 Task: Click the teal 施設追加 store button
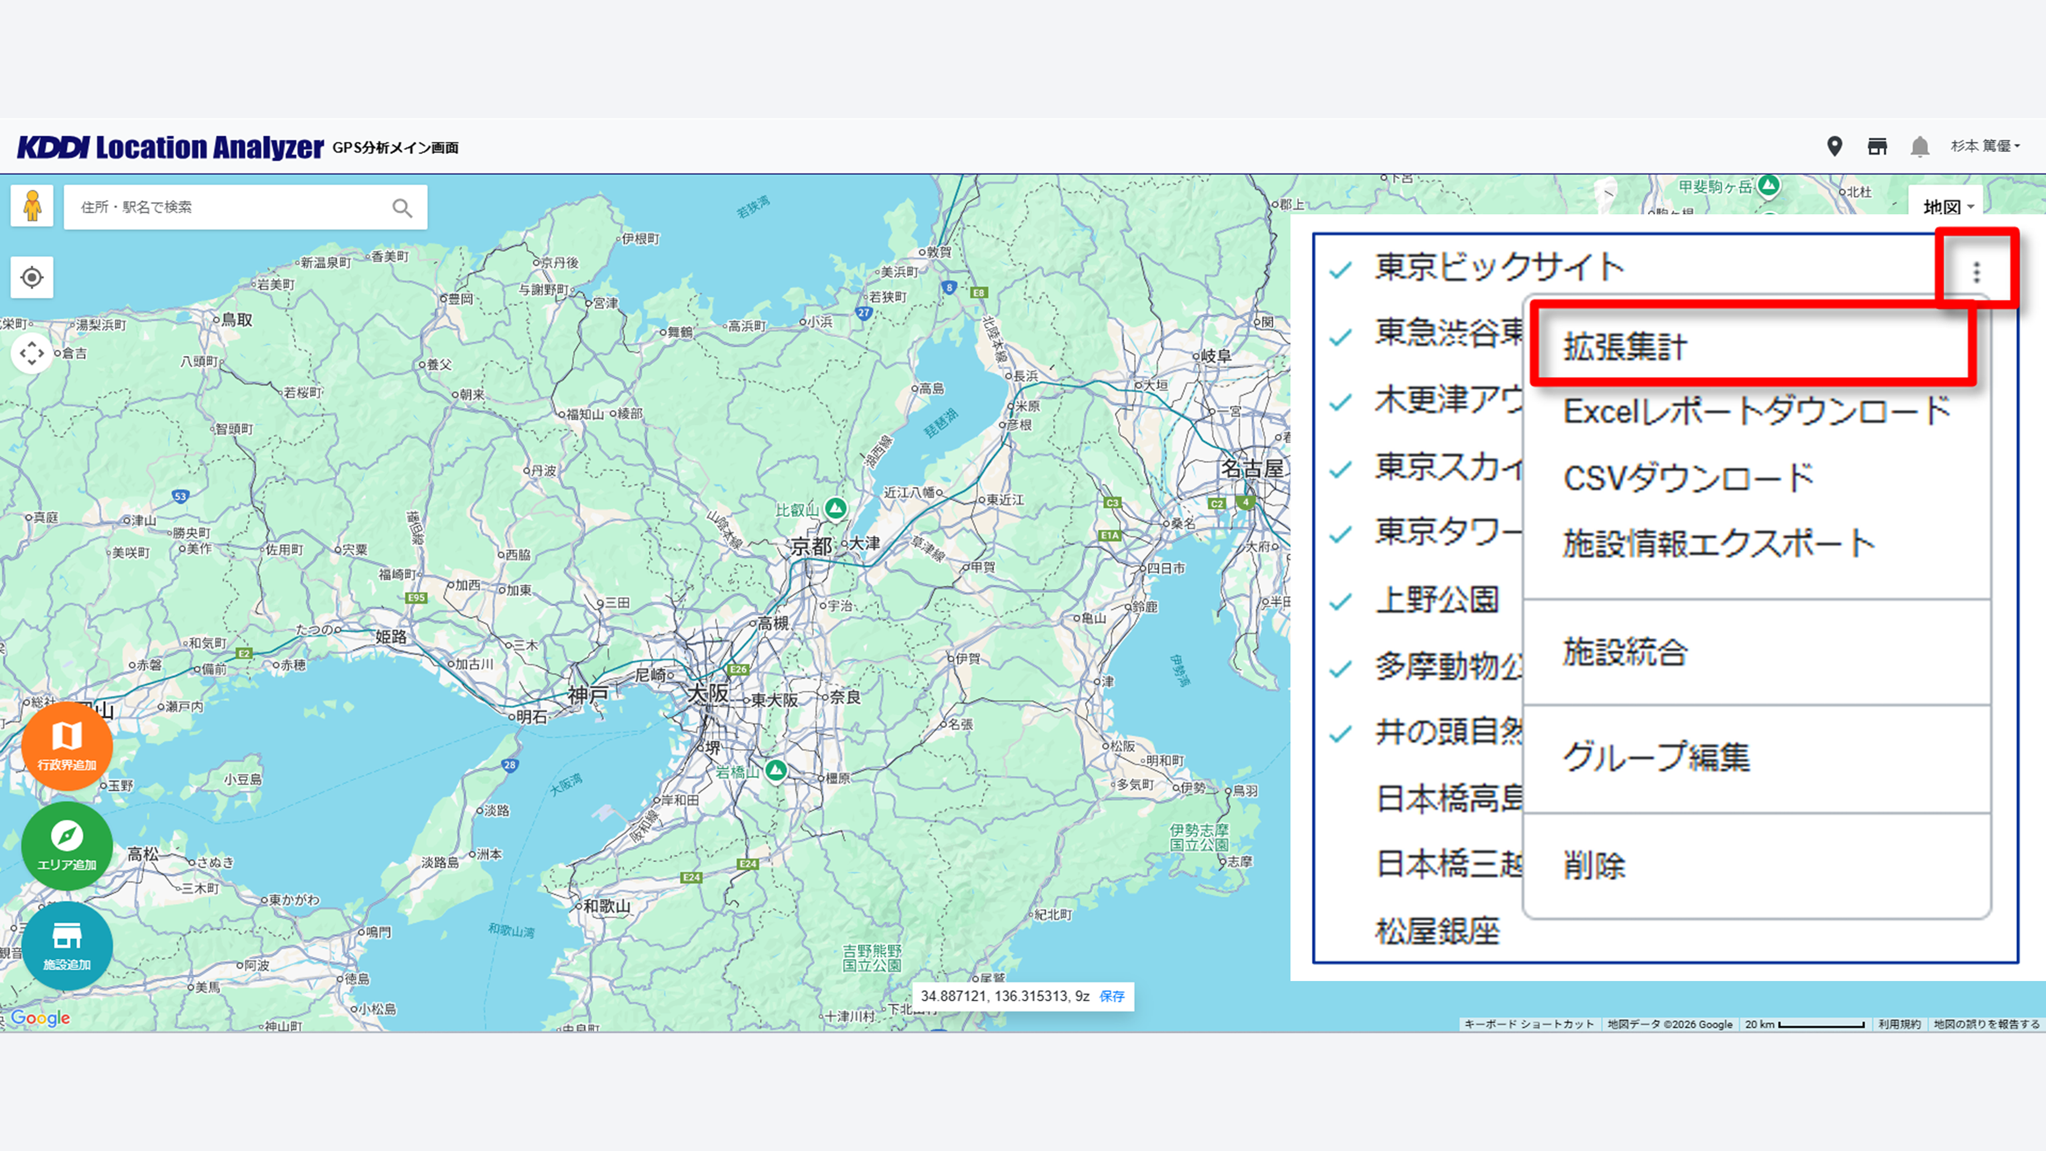pyautogui.click(x=67, y=945)
